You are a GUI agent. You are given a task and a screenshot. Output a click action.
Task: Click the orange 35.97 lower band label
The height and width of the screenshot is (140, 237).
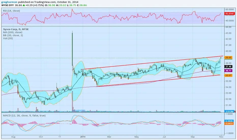[x=228, y=75]
